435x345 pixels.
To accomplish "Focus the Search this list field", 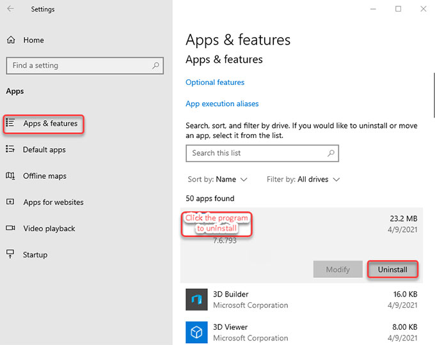I will [x=262, y=153].
